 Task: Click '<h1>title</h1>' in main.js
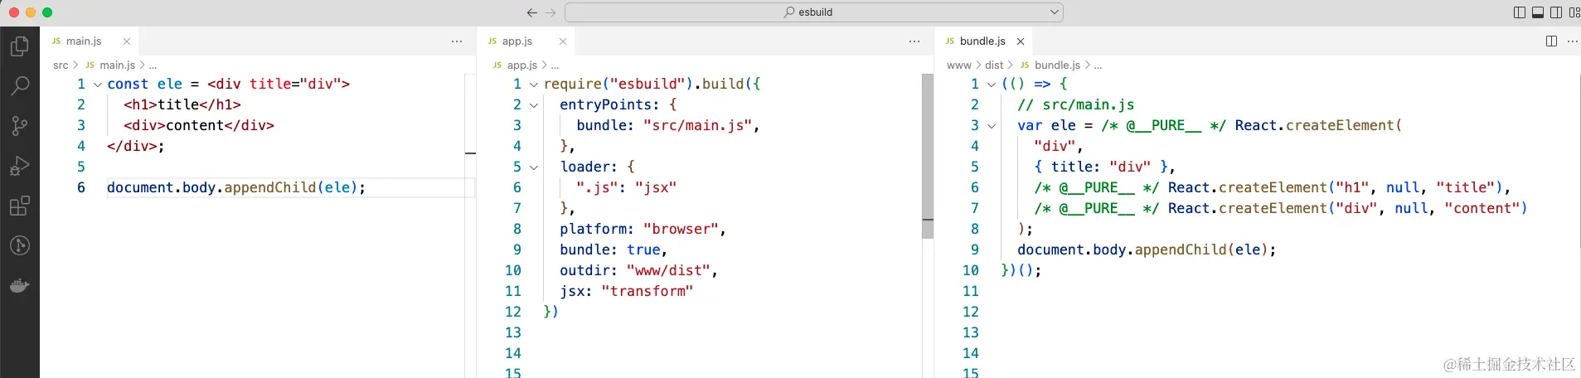point(182,104)
